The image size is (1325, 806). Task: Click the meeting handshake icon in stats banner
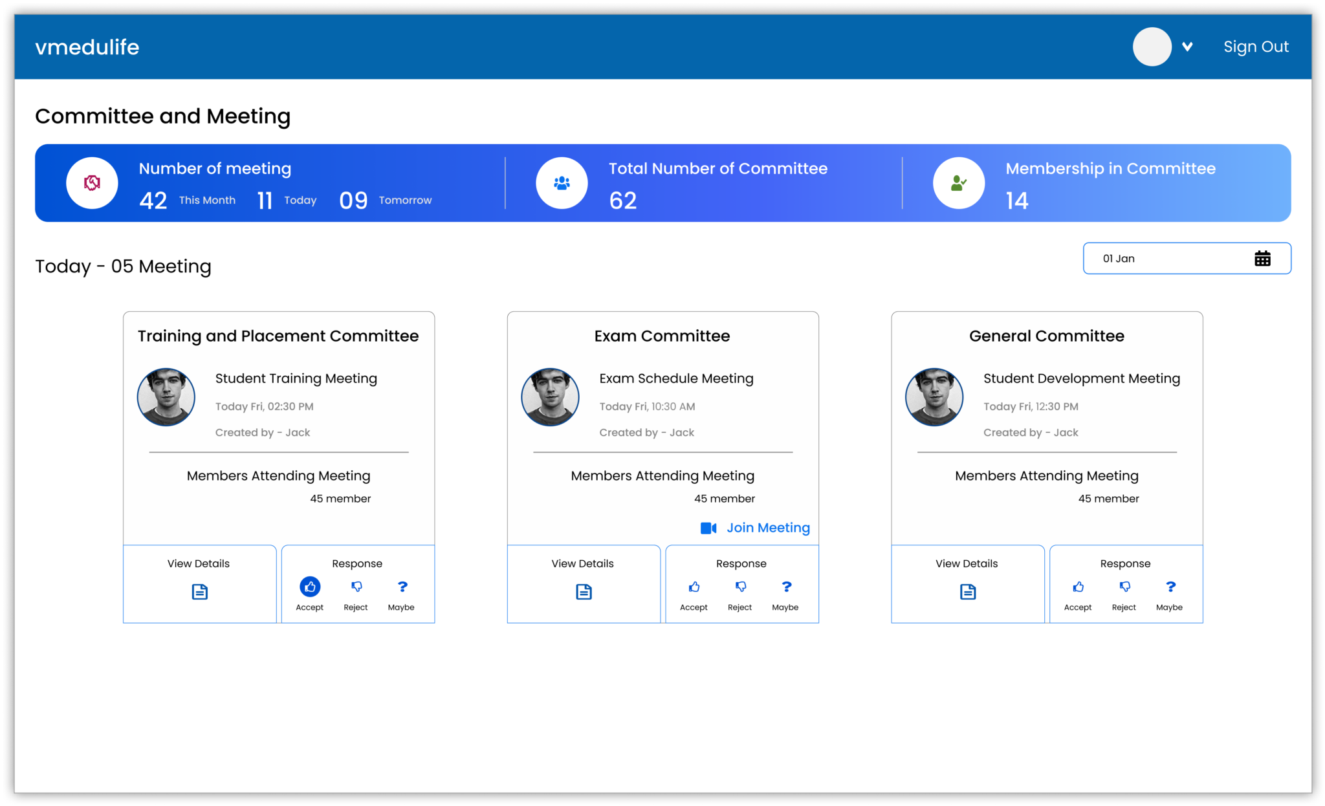pyautogui.click(x=92, y=183)
